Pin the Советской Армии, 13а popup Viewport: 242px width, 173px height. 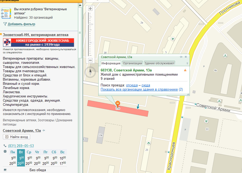(181, 57)
